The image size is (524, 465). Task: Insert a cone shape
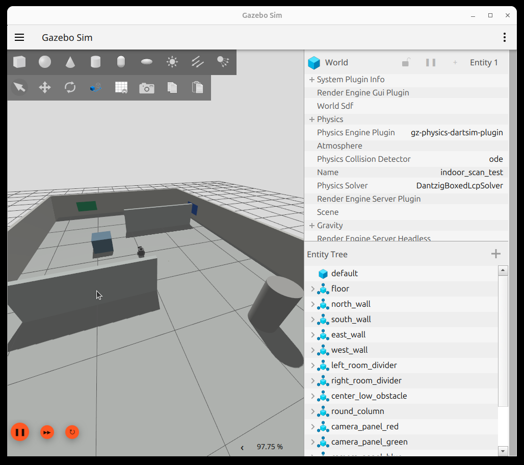[x=70, y=62]
